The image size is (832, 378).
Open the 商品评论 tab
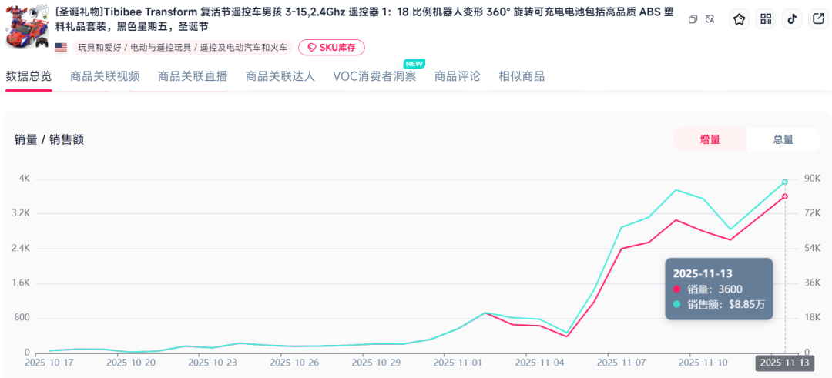point(457,76)
